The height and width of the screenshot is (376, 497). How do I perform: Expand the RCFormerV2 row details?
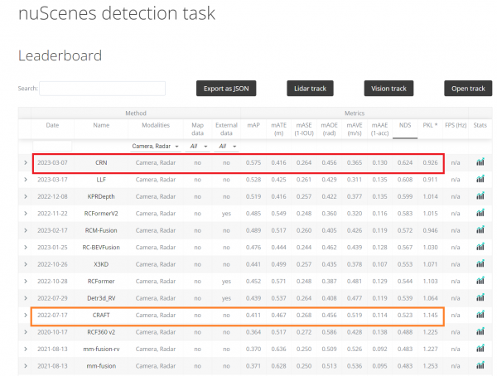26,214
